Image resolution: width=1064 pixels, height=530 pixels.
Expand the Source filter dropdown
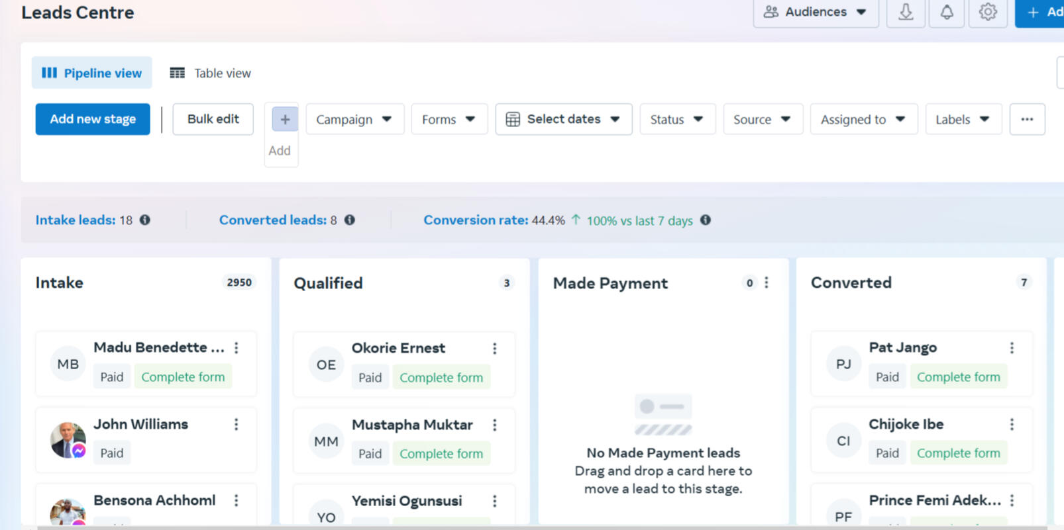click(x=763, y=119)
